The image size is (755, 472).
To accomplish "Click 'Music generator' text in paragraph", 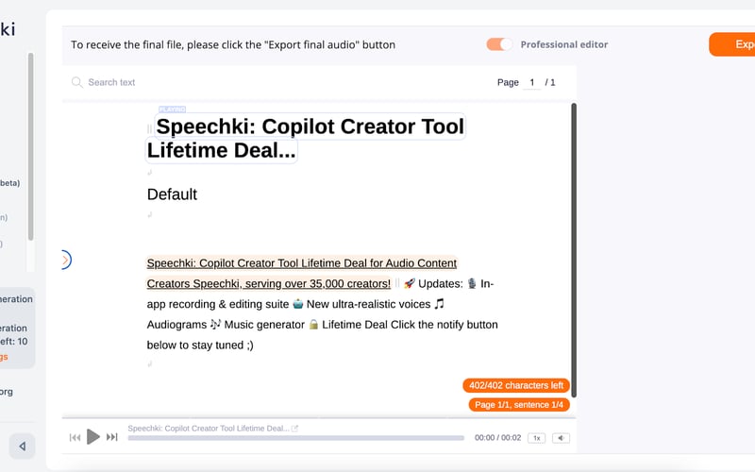I will click(264, 325).
